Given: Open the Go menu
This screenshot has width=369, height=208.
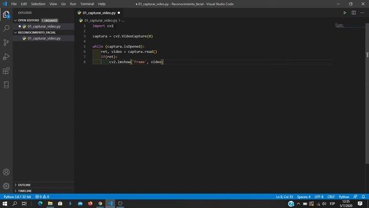Looking at the screenshot, I should coord(63,4).
